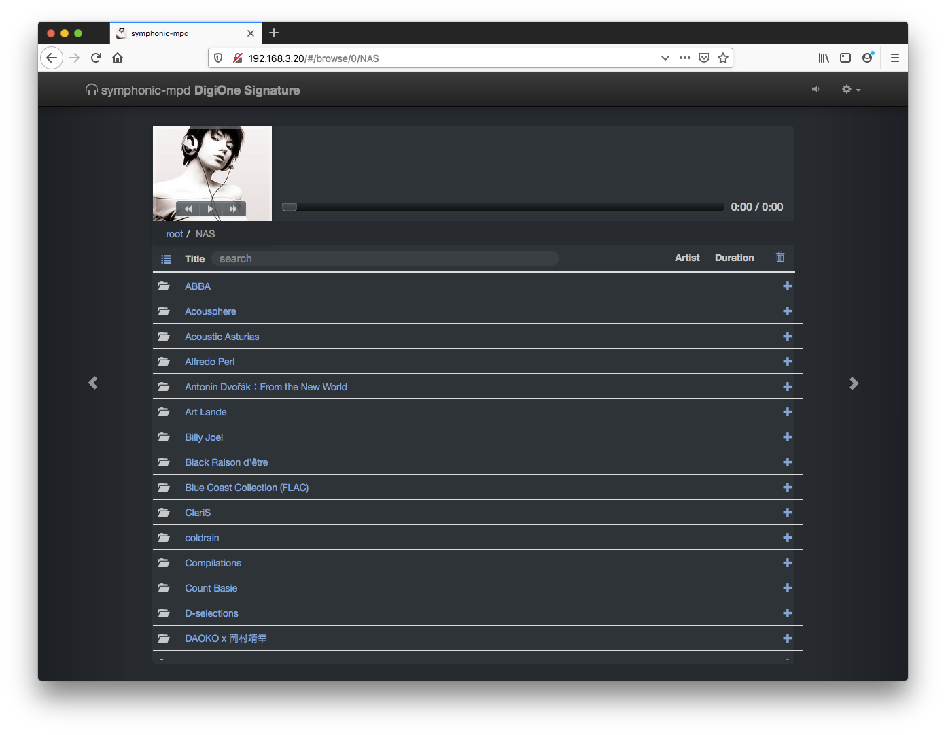
Task: Open Firefox hamburger menu
Action: click(x=894, y=58)
